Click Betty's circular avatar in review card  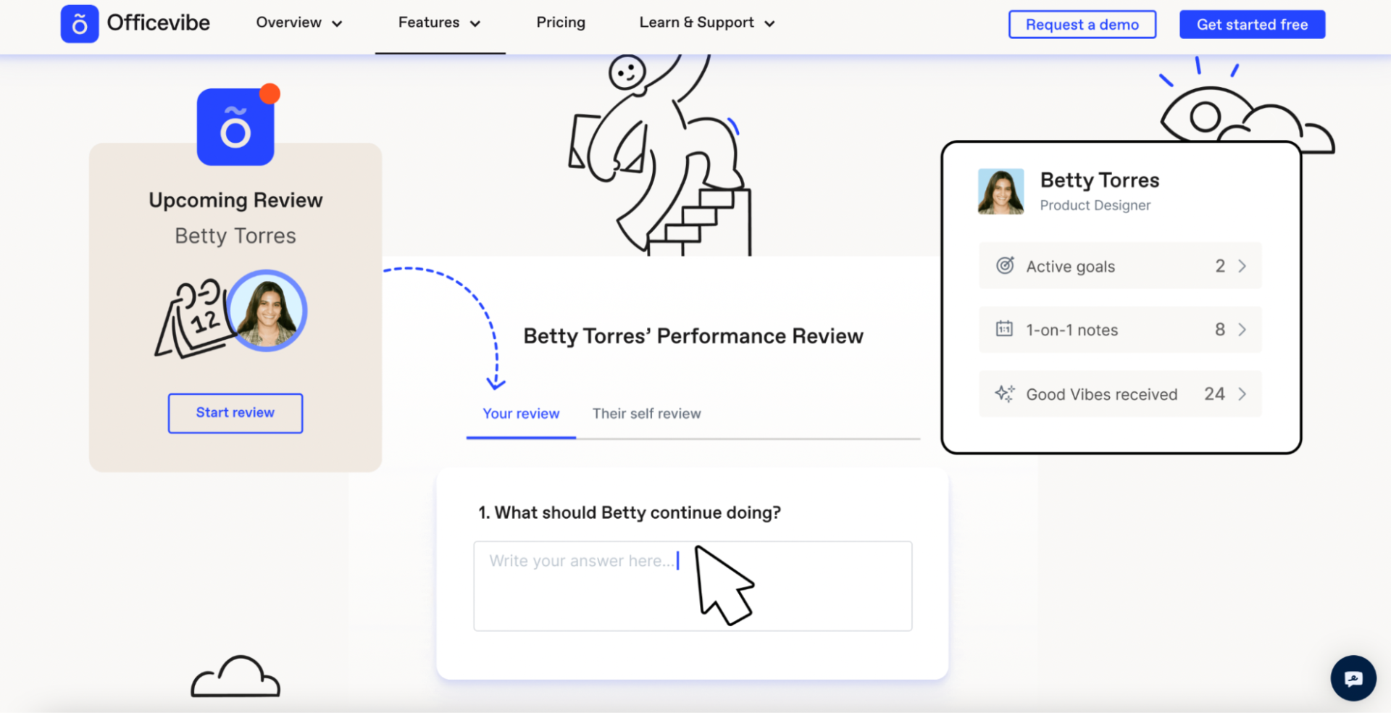[268, 312]
